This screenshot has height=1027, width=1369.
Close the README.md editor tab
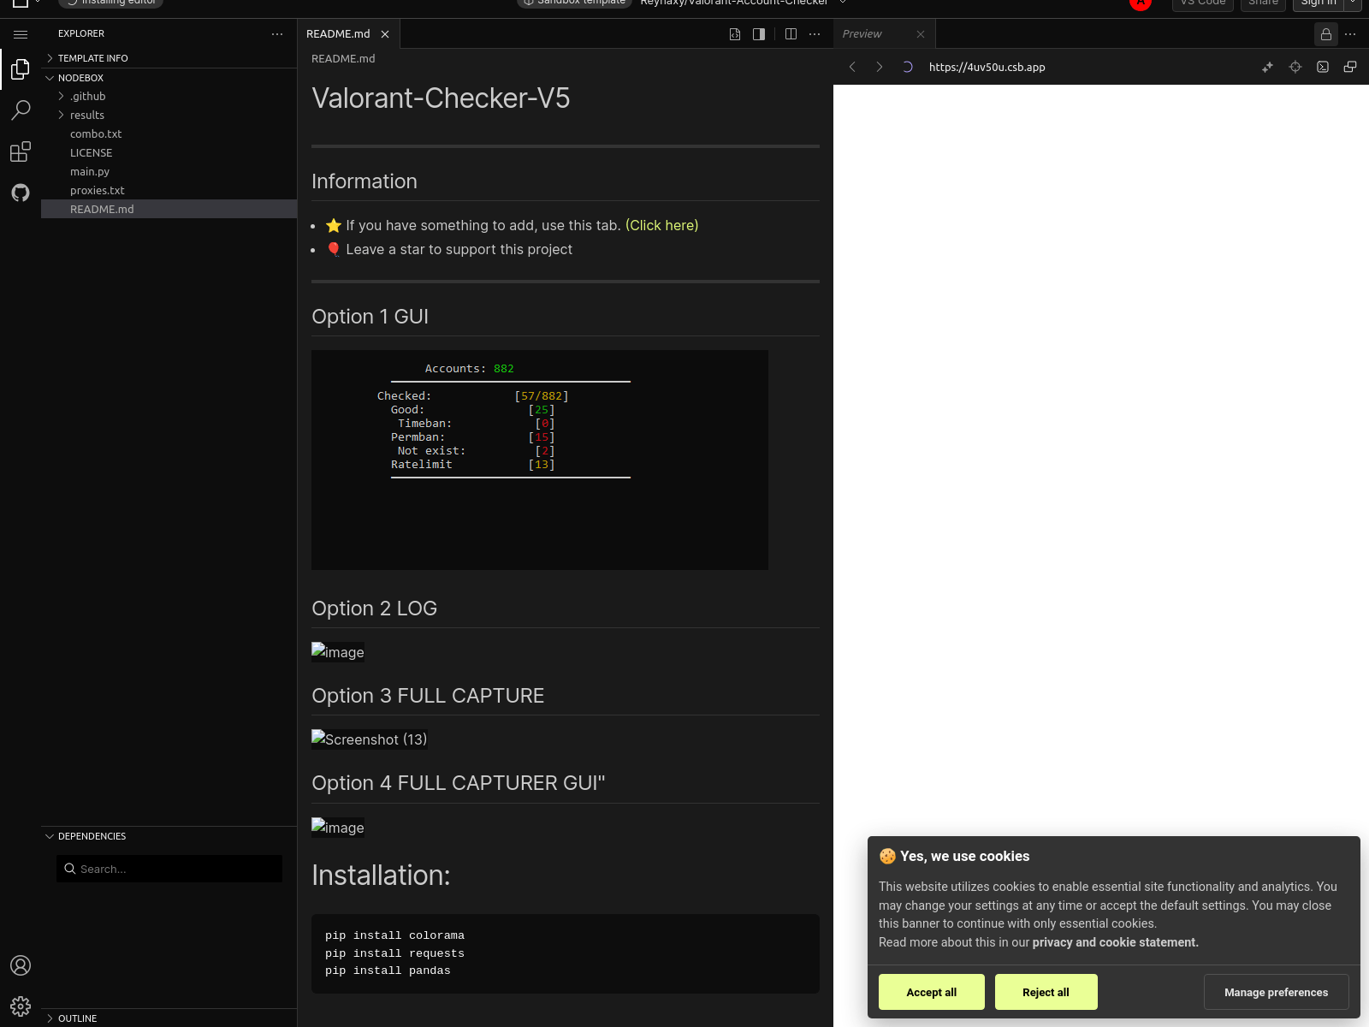tap(385, 34)
